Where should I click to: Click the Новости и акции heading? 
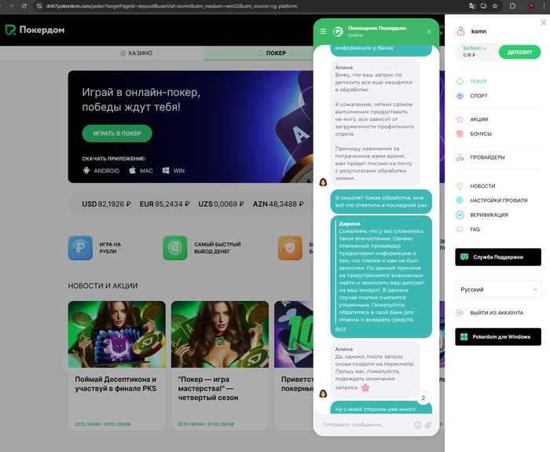[x=103, y=286]
